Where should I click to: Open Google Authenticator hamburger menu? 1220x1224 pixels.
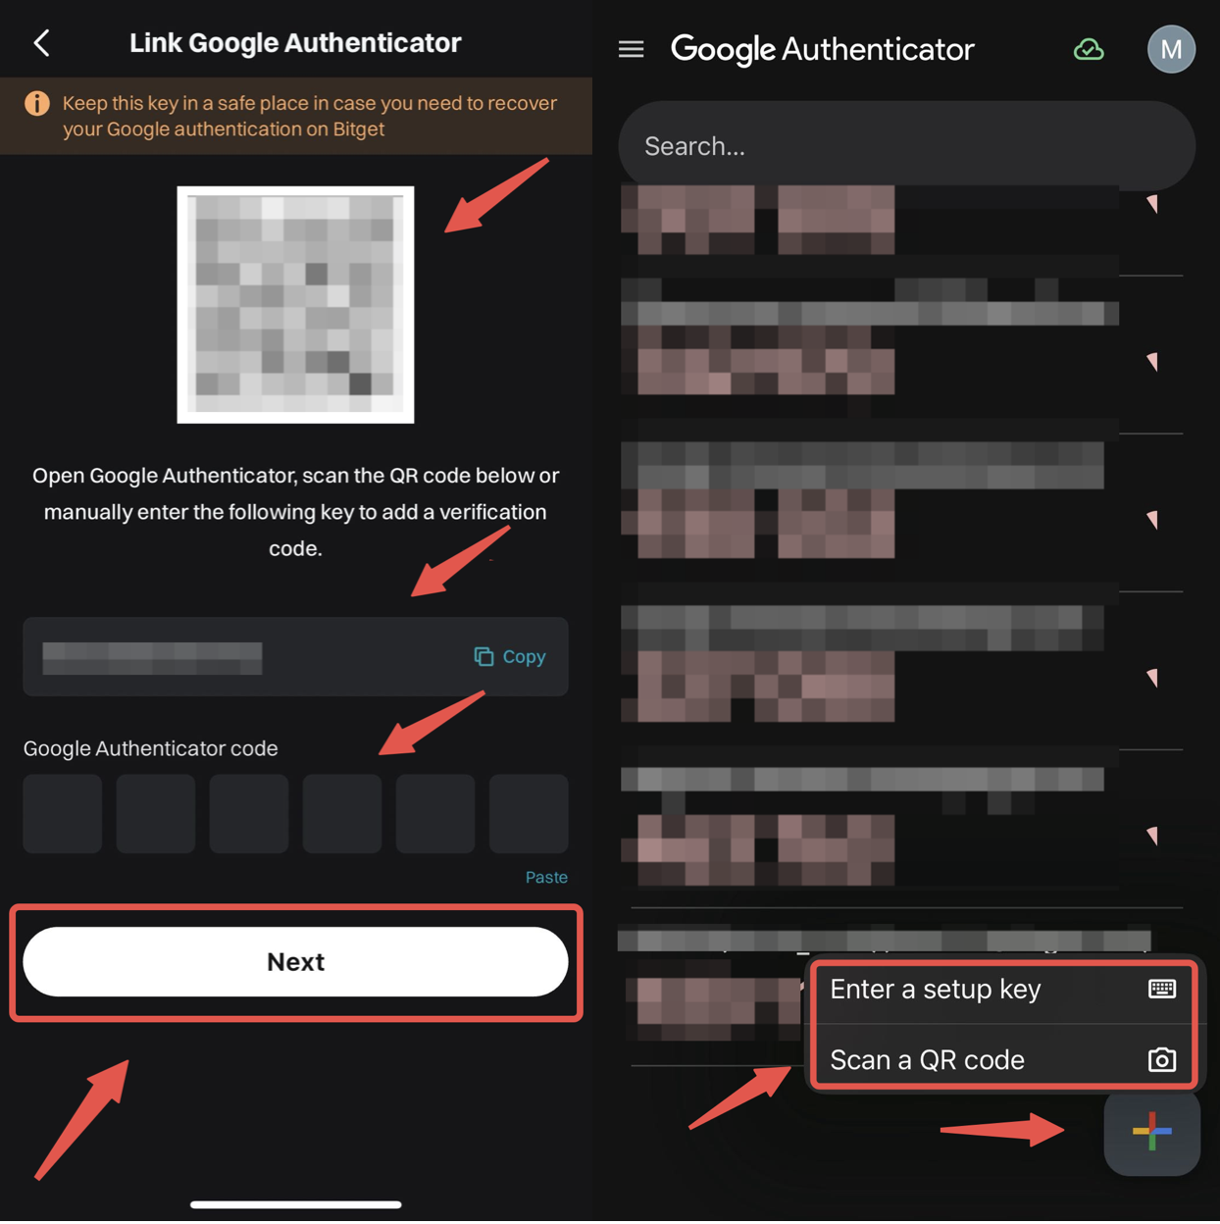(632, 49)
